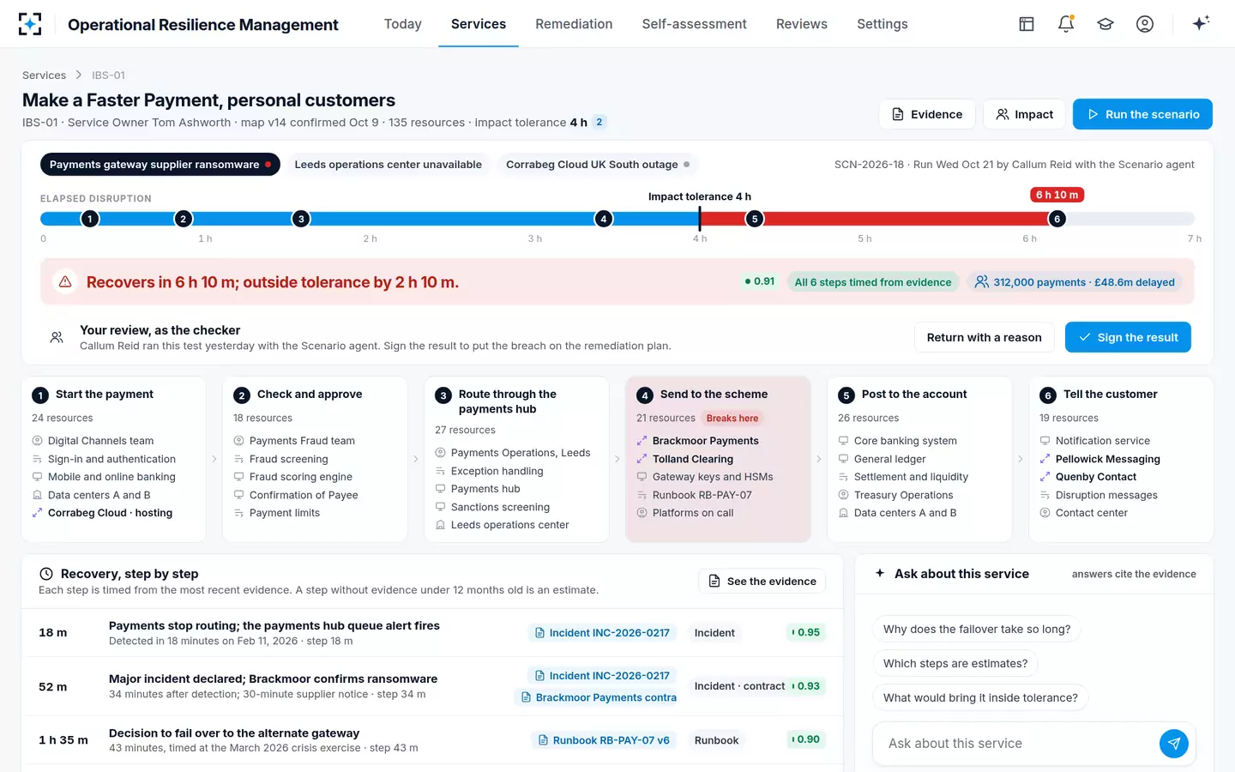Click the warning triangle in the recovery banner

coord(65,281)
